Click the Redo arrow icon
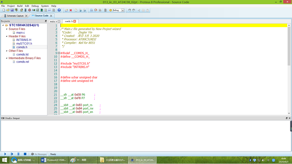Image resolution: width=292 pixels, height=164 pixels. [134, 10]
